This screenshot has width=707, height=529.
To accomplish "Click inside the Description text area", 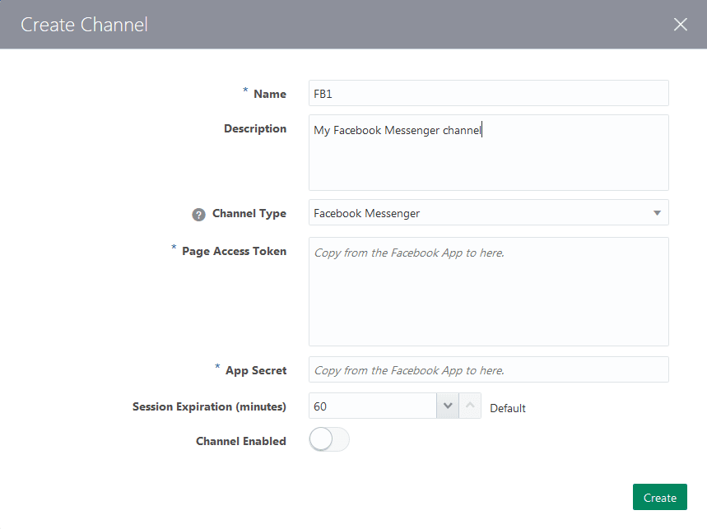I will pyautogui.click(x=488, y=152).
